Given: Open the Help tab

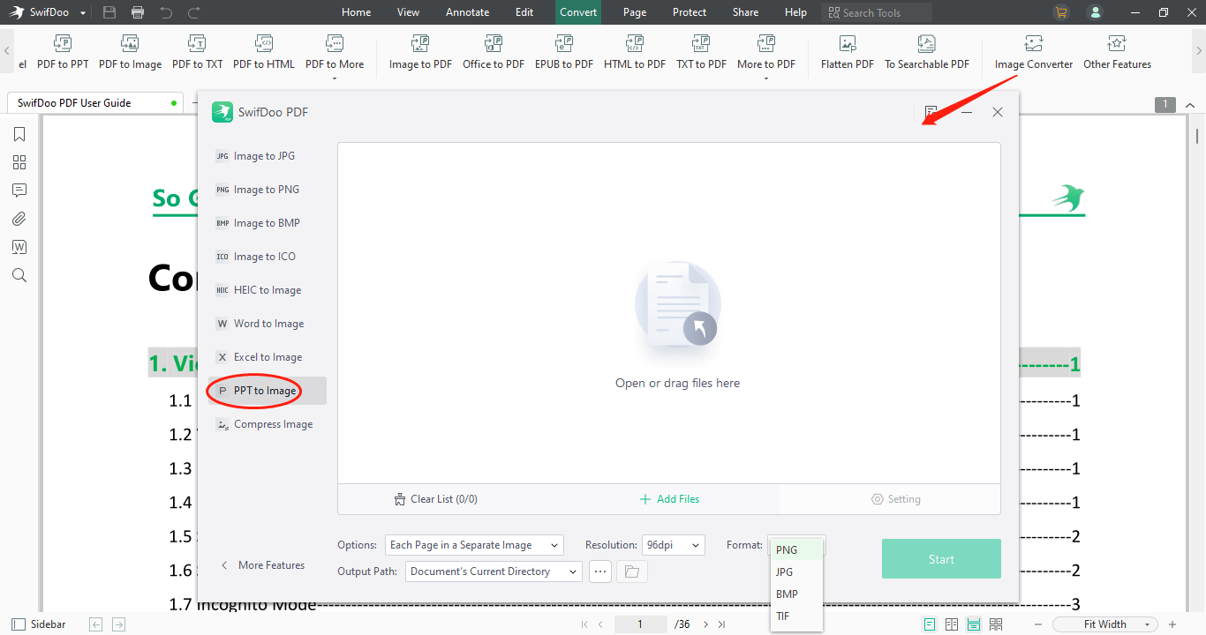Looking at the screenshot, I should tap(795, 12).
